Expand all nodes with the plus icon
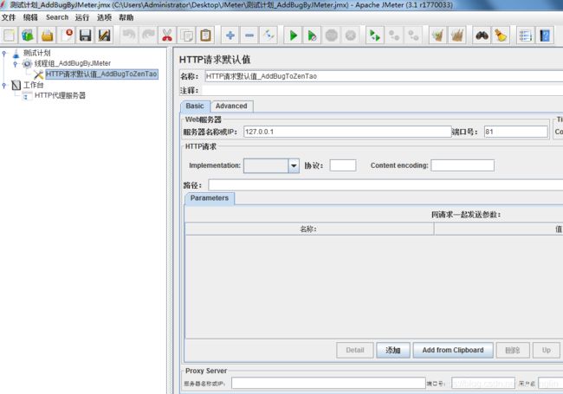The width and height of the screenshot is (563, 394). (x=230, y=36)
